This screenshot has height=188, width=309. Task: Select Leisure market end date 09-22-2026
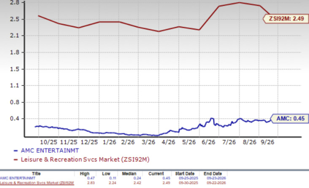tap(216, 183)
